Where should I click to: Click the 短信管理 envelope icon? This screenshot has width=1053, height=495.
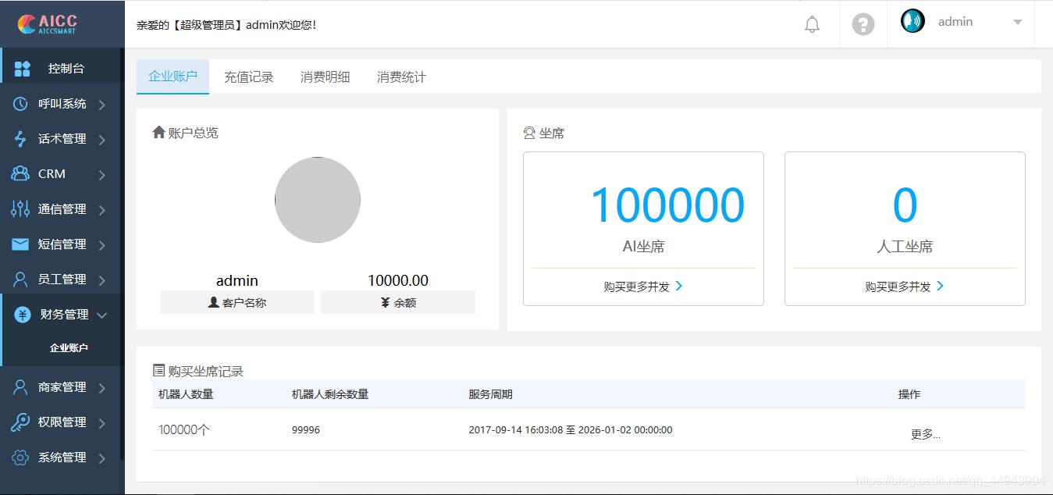click(20, 244)
